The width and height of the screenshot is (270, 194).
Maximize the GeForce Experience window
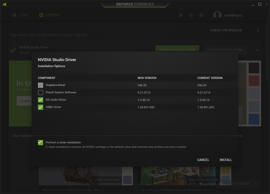(x=260, y=4)
